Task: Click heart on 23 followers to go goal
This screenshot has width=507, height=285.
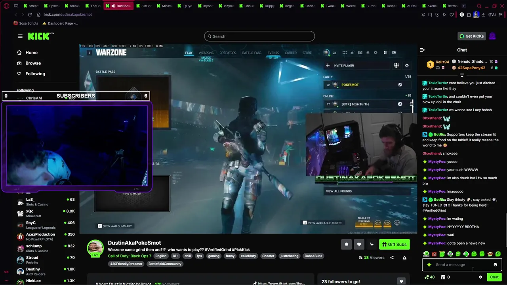Action: point(401,281)
